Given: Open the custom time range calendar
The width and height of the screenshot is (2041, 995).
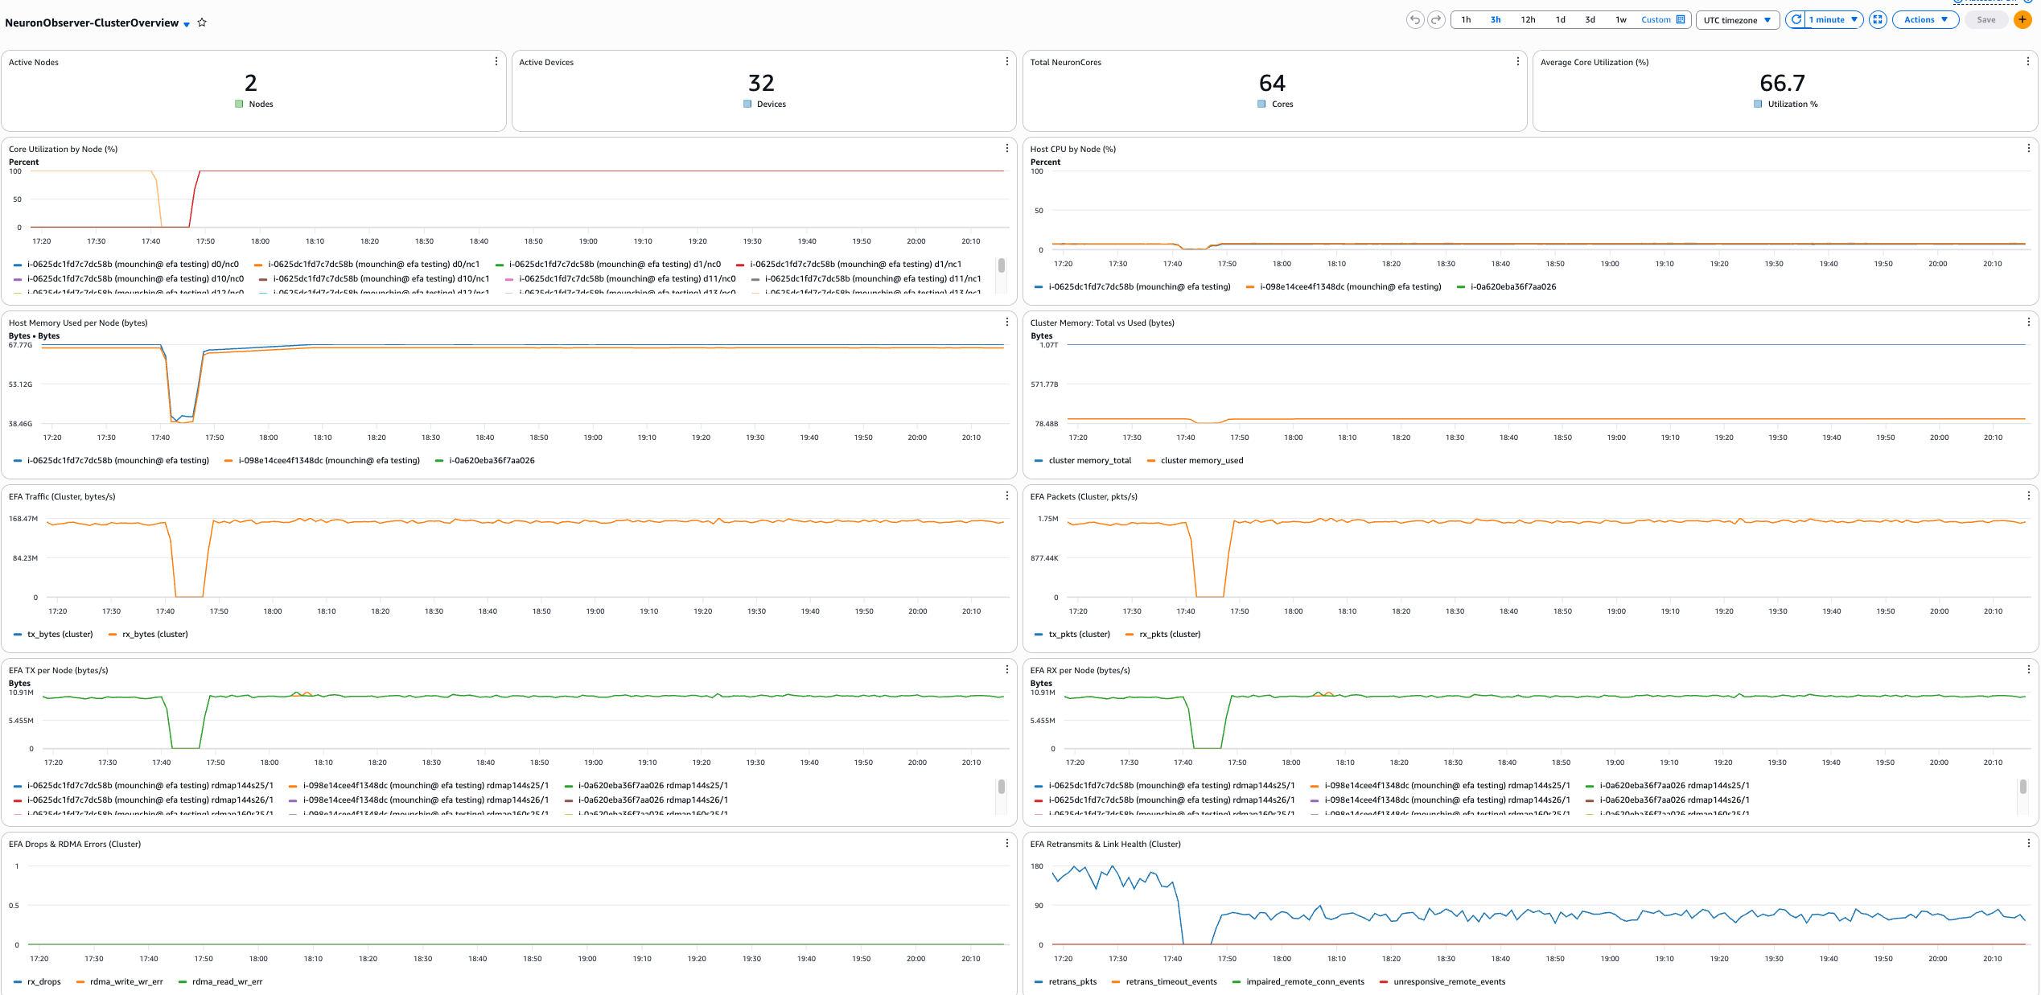Looking at the screenshot, I should 1681,20.
